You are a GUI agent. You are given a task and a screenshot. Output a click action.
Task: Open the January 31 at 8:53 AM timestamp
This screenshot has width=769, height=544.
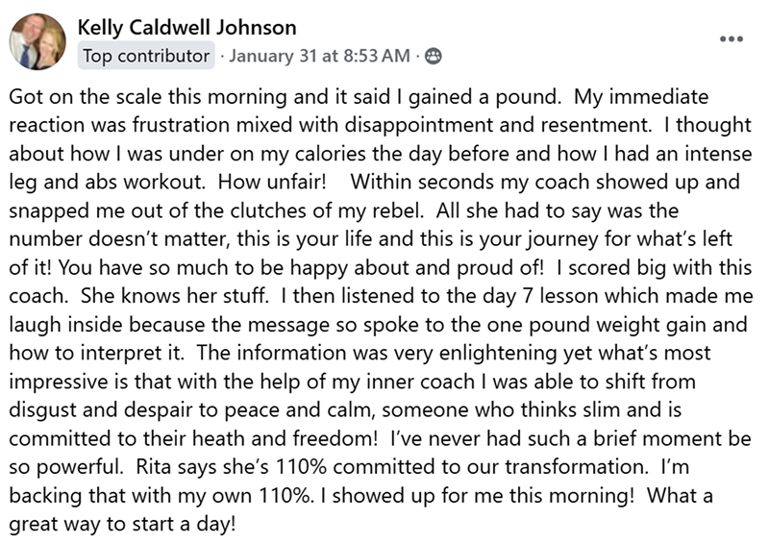pos(319,56)
